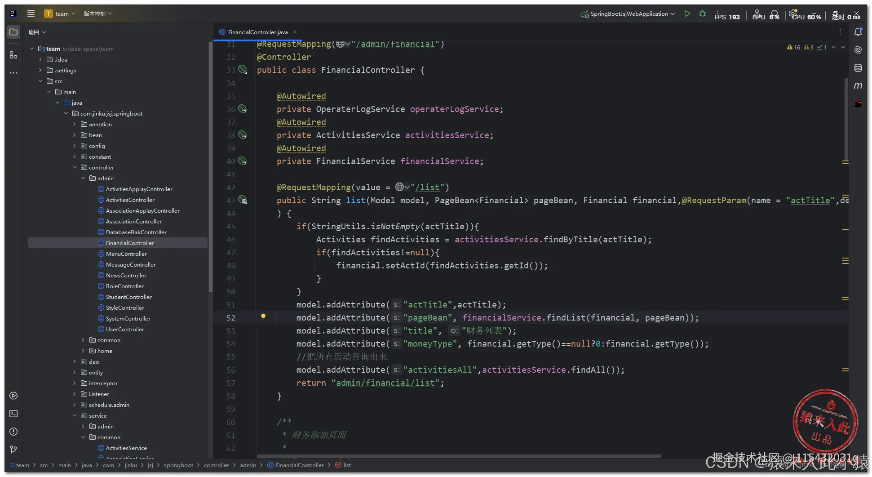Click the editor horizontal scrollbar
Screen dimensions: 872x477
pos(459,456)
